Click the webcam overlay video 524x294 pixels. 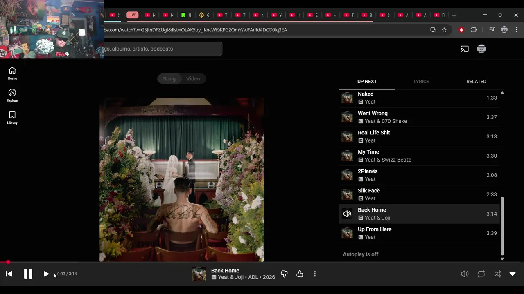pos(52,29)
